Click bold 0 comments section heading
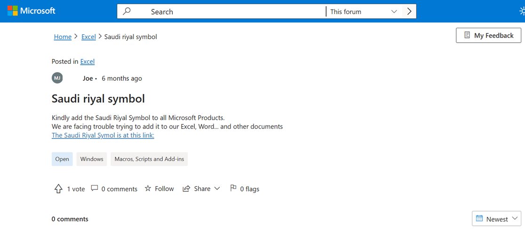 tap(70, 219)
